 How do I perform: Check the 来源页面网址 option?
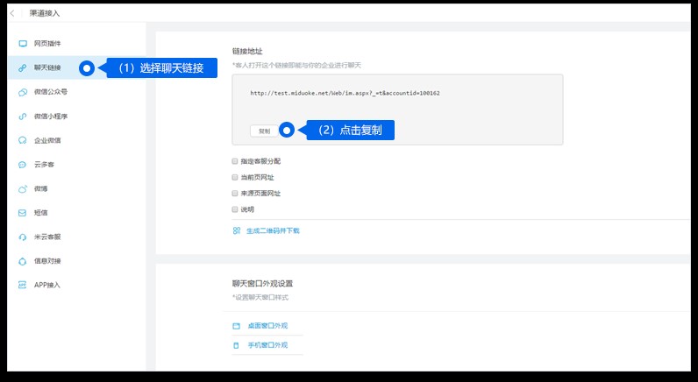click(235, 193)
